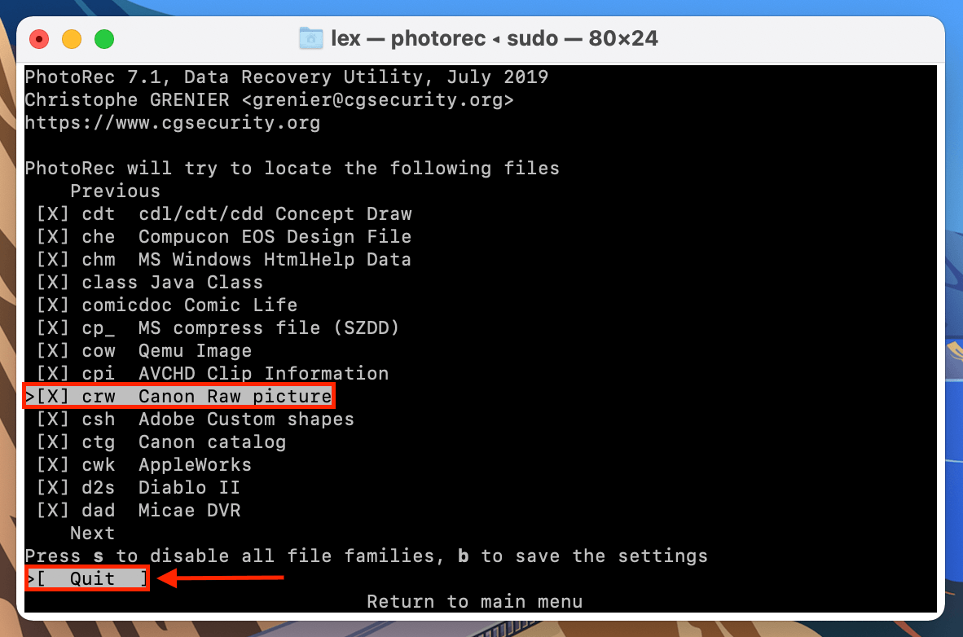Click 'Diablo II' description text

[189, 487]
